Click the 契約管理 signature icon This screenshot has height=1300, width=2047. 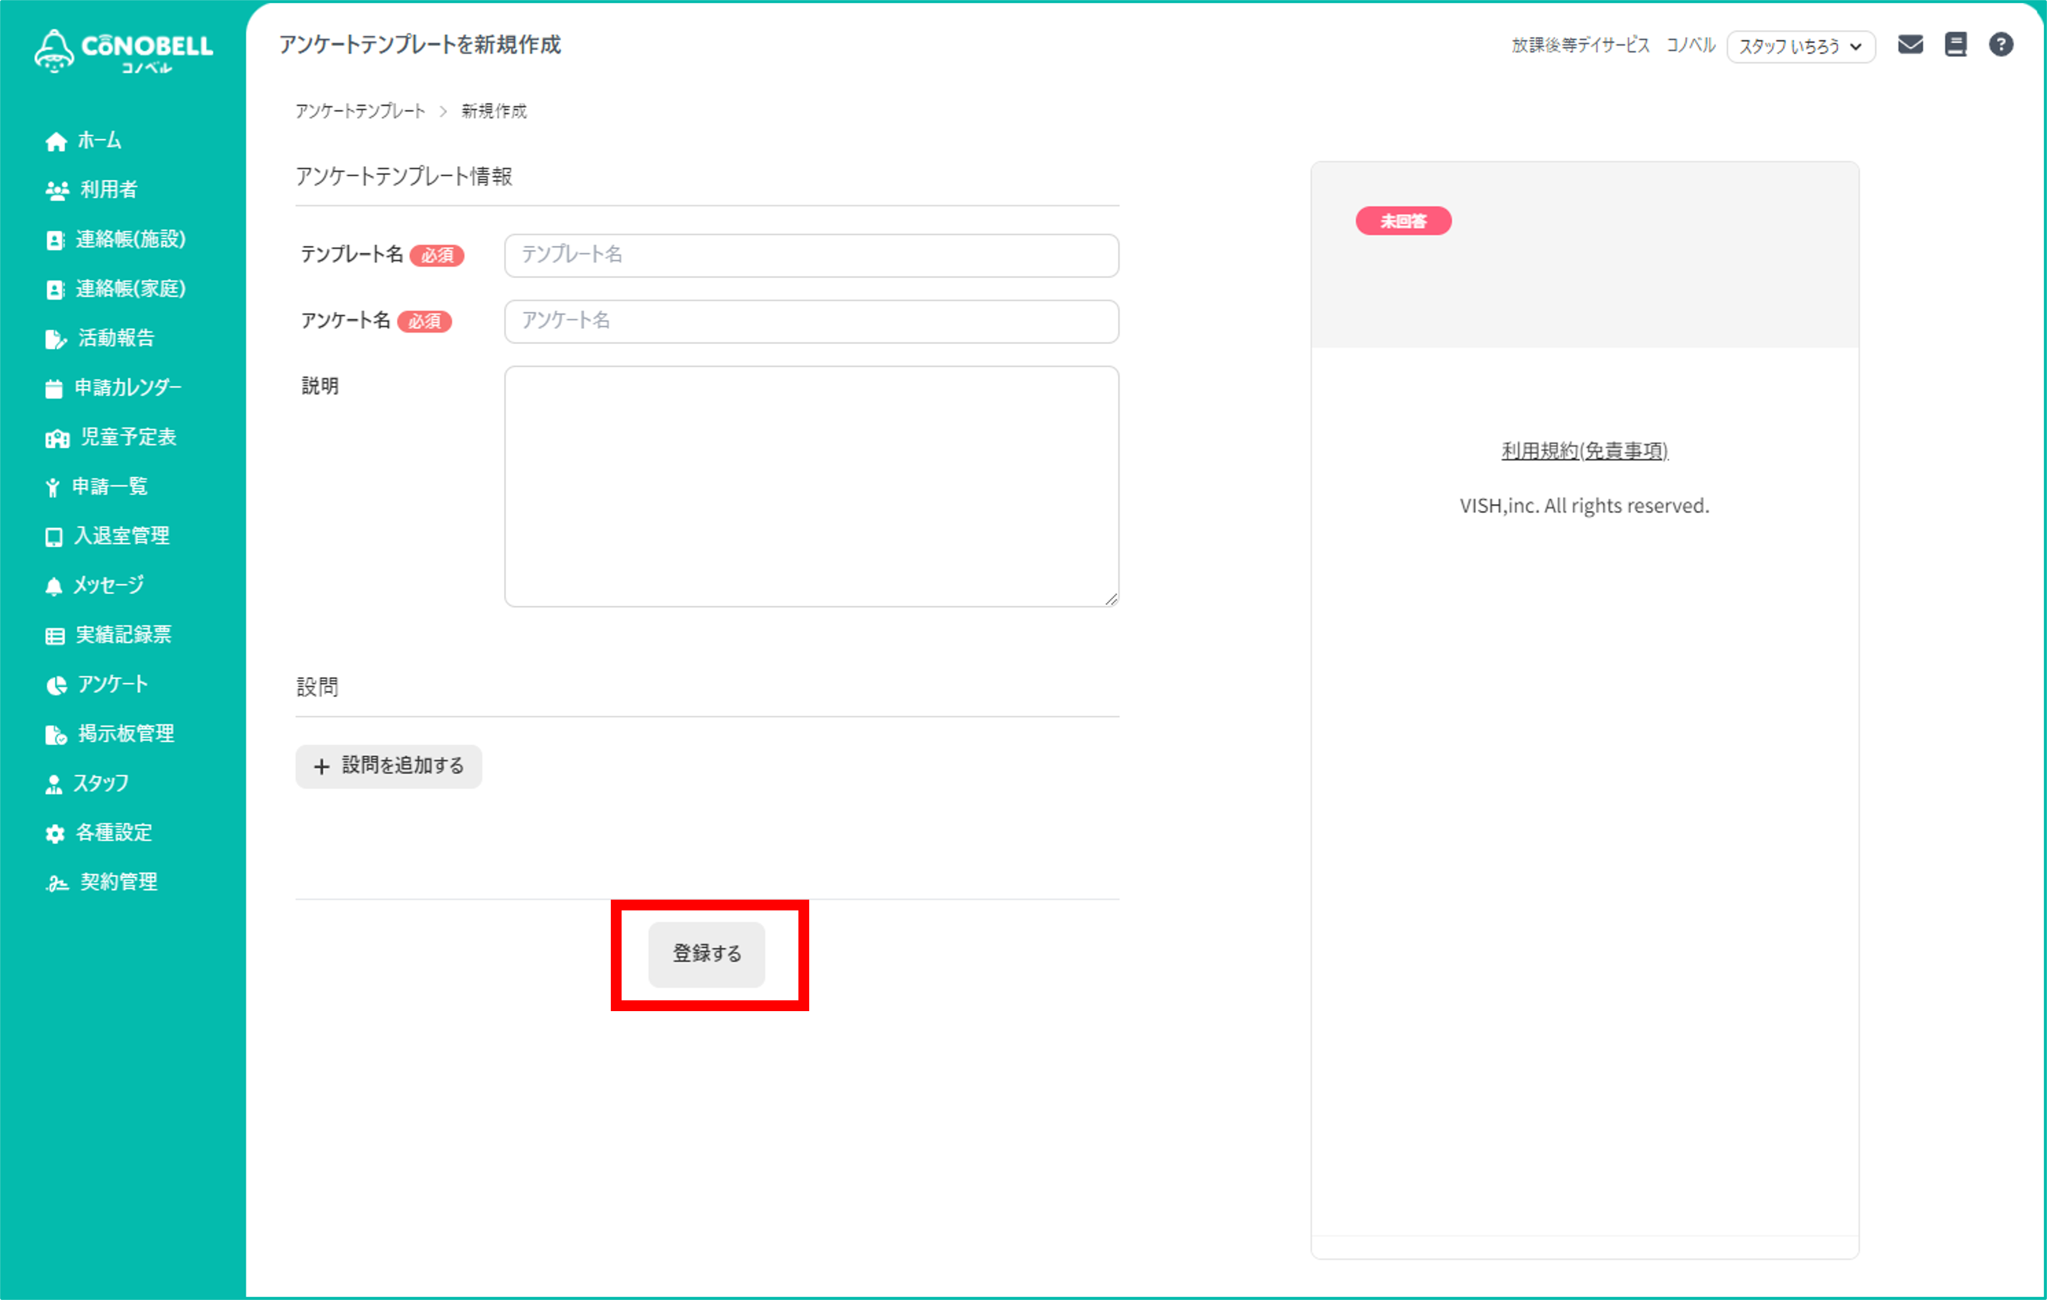coord(57,883)
